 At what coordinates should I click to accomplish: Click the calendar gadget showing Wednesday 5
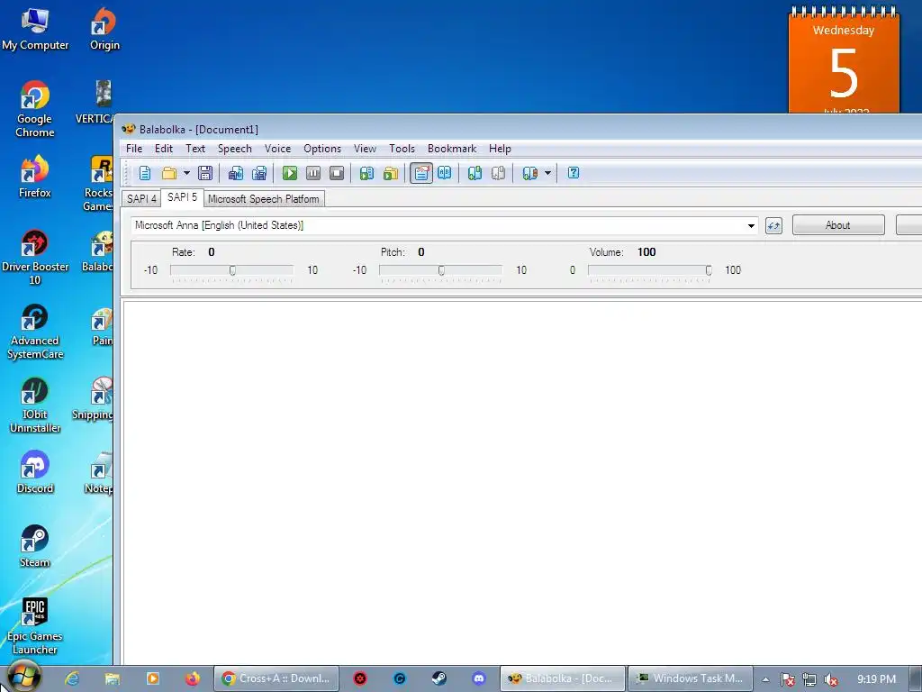pos(844,62)
